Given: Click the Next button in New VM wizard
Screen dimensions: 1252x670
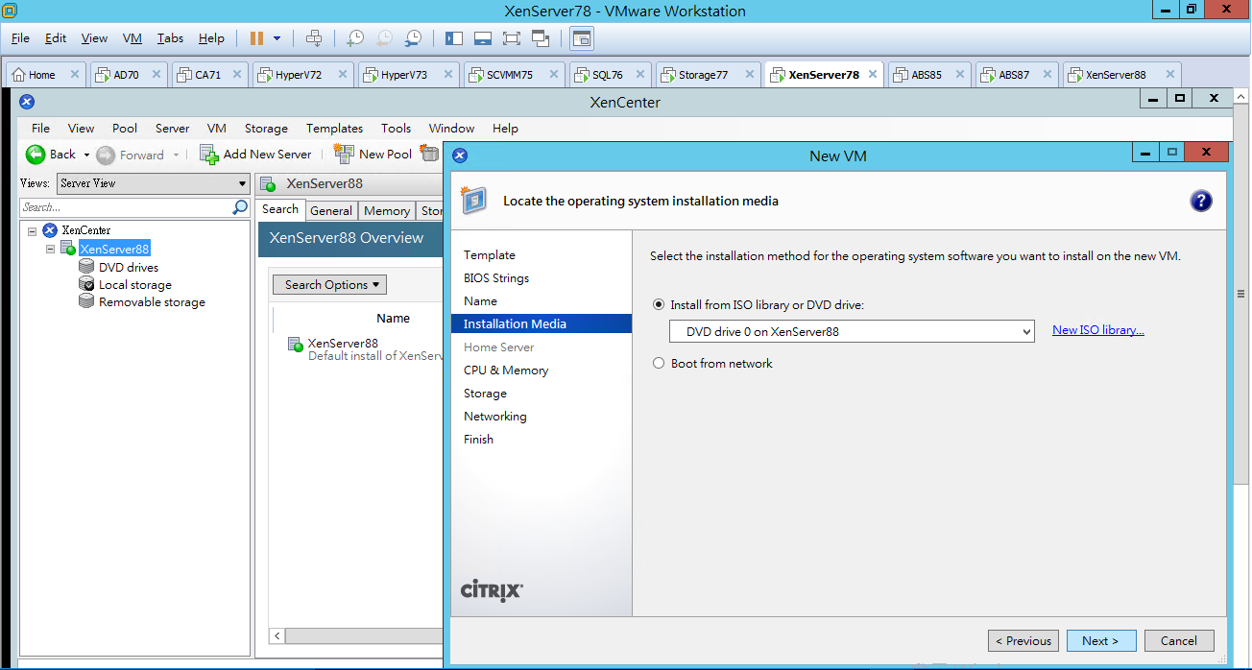Looking at the screenshot, I should click(1100, 641).
